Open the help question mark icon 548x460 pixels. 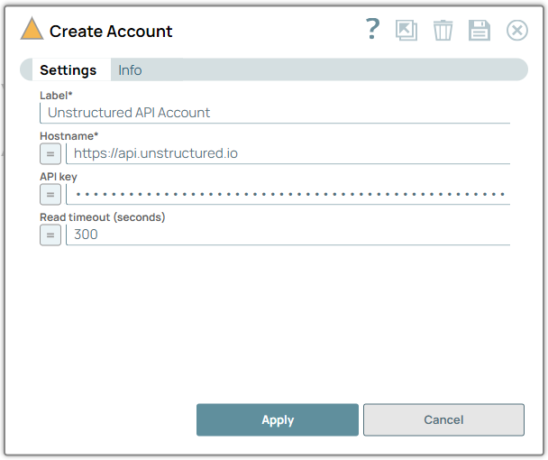click(x=372, y=29)
